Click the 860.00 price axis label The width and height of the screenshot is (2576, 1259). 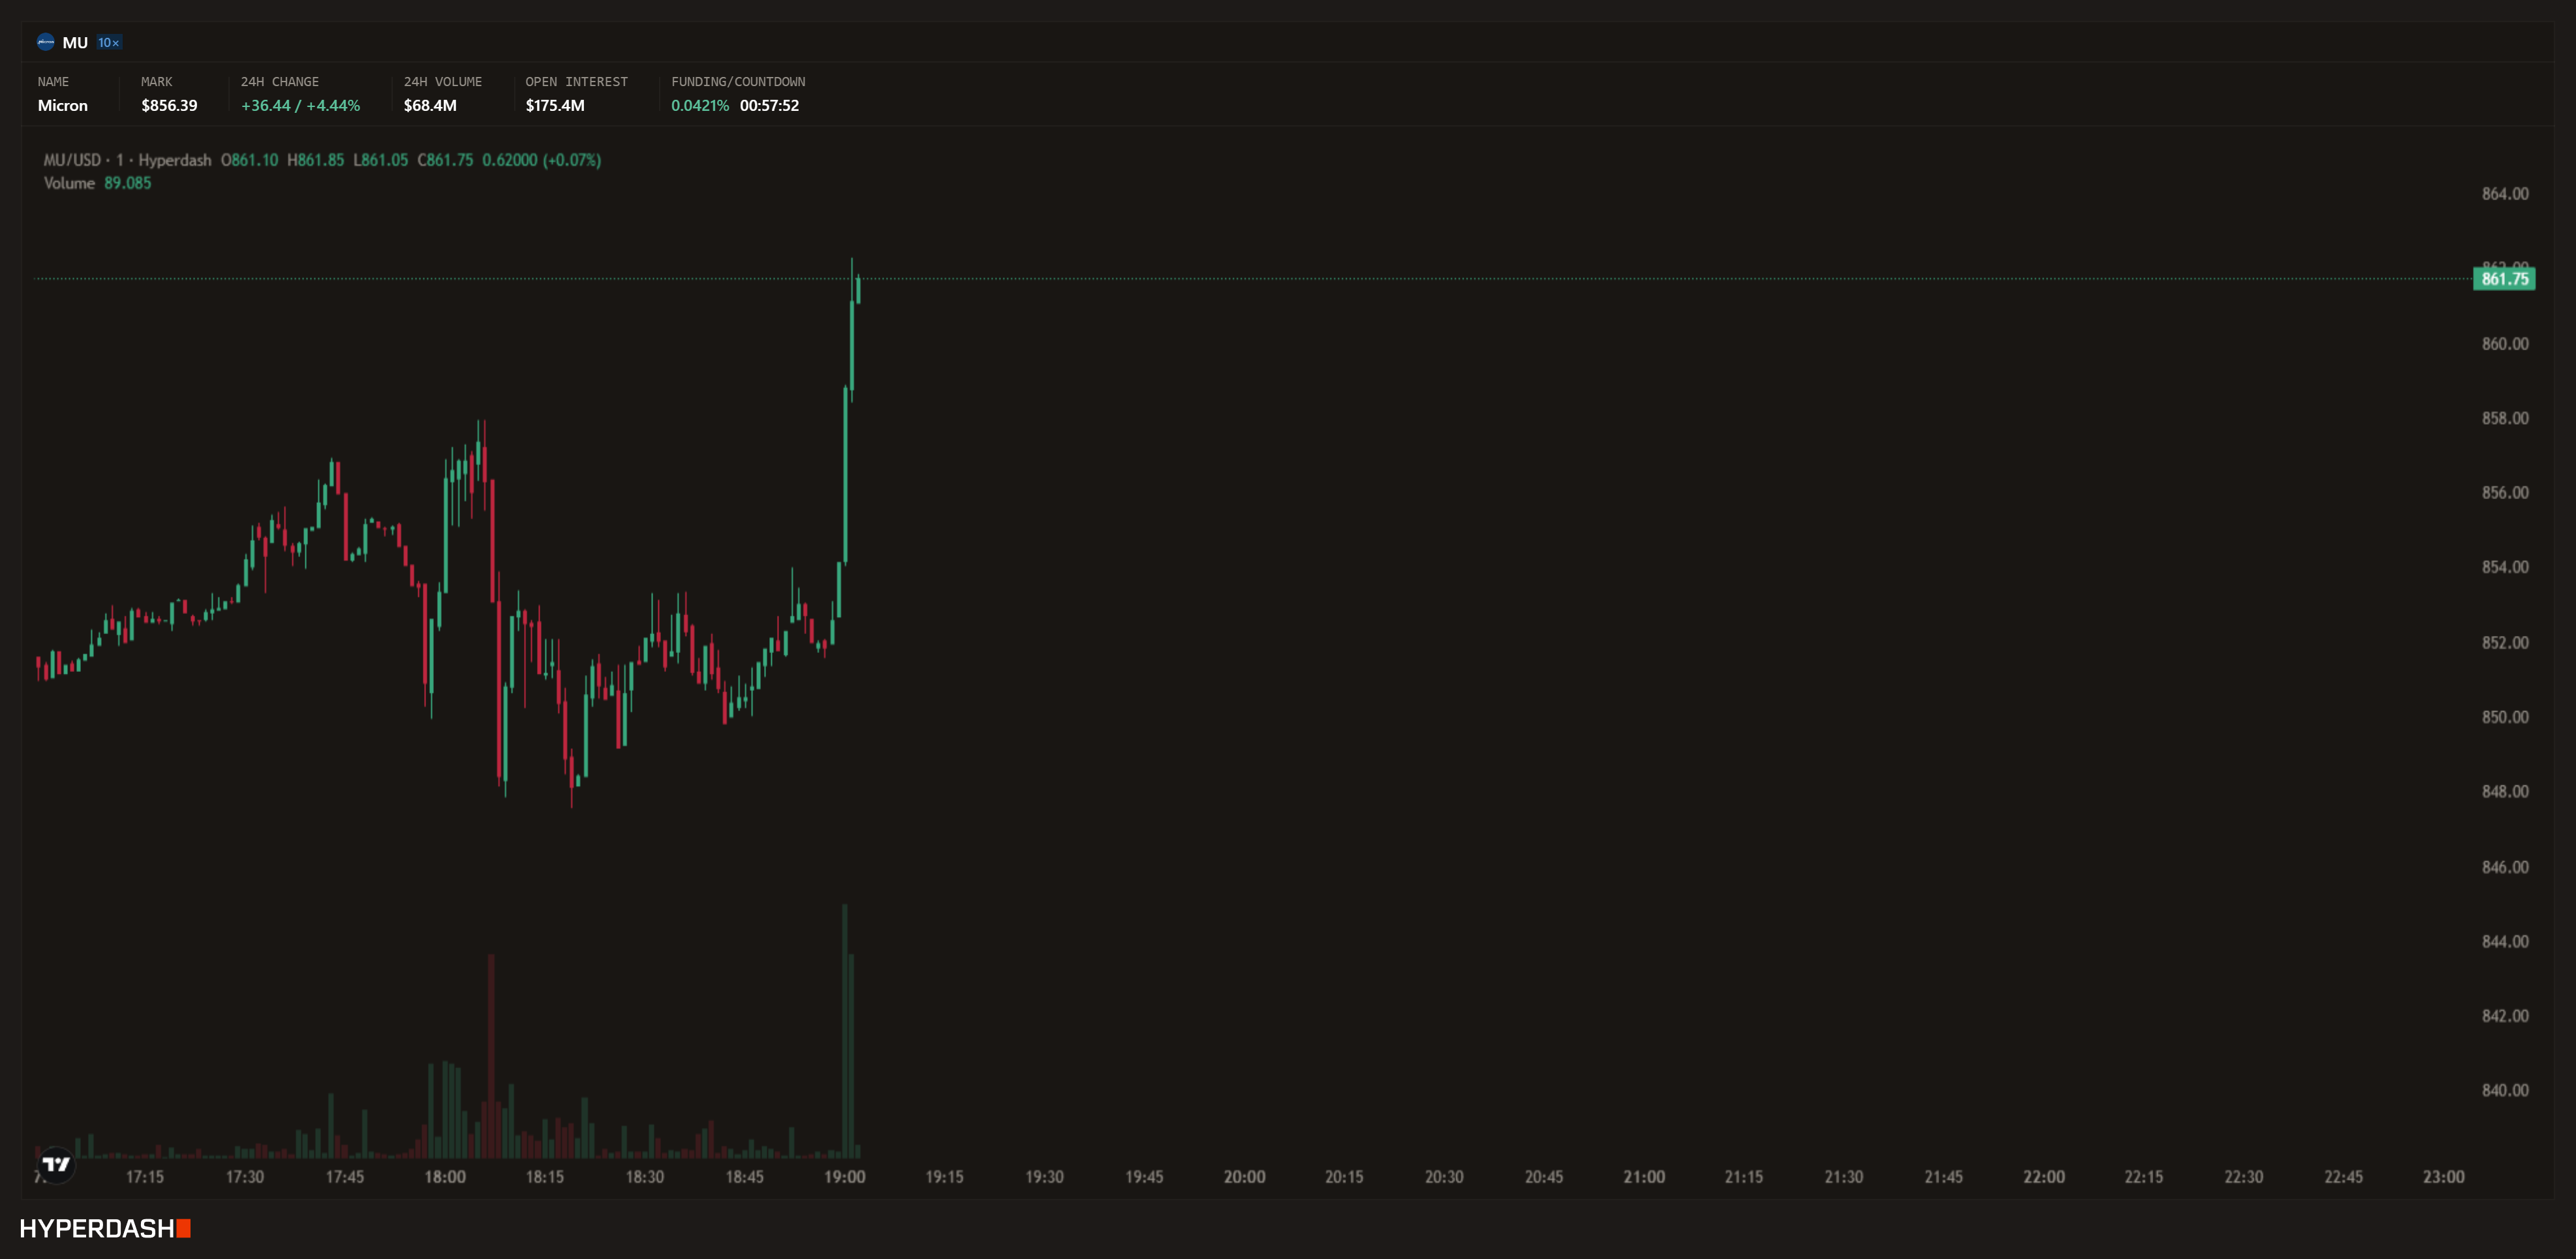[2505, 344]
